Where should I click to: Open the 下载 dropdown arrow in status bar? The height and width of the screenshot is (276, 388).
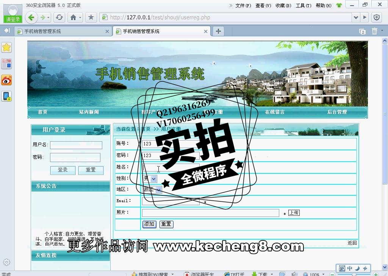click(x=272, y=274)
